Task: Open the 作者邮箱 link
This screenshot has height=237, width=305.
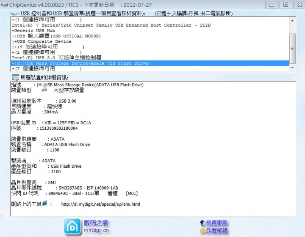Action: (x=217, y=230)
